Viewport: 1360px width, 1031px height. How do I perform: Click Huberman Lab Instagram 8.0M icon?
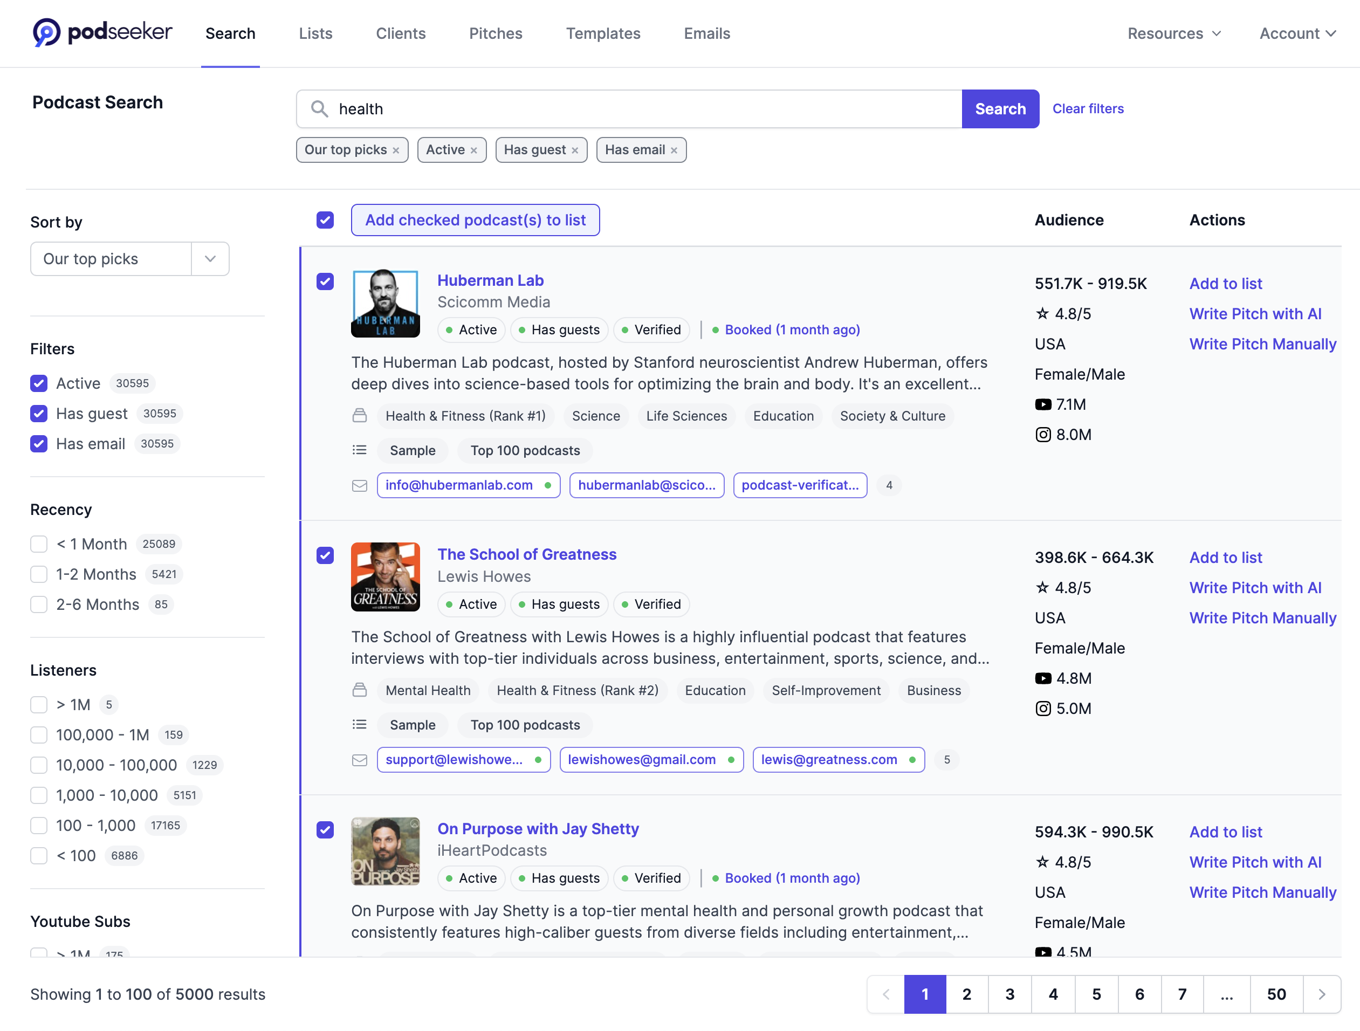(1043, 435)
